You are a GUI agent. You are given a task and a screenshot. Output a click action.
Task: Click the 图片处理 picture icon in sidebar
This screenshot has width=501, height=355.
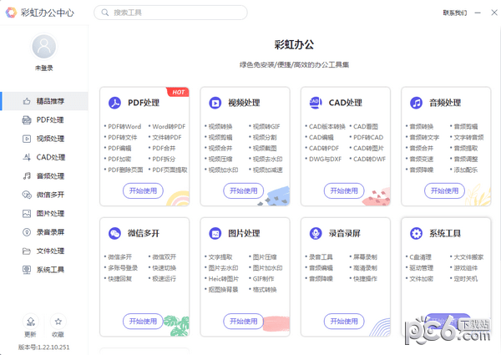point(27,214)
